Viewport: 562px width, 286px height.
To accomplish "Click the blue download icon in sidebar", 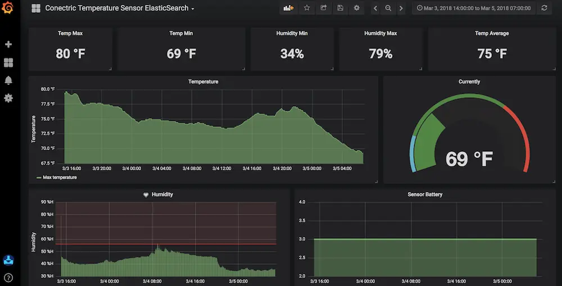I will tap(8, 260).
